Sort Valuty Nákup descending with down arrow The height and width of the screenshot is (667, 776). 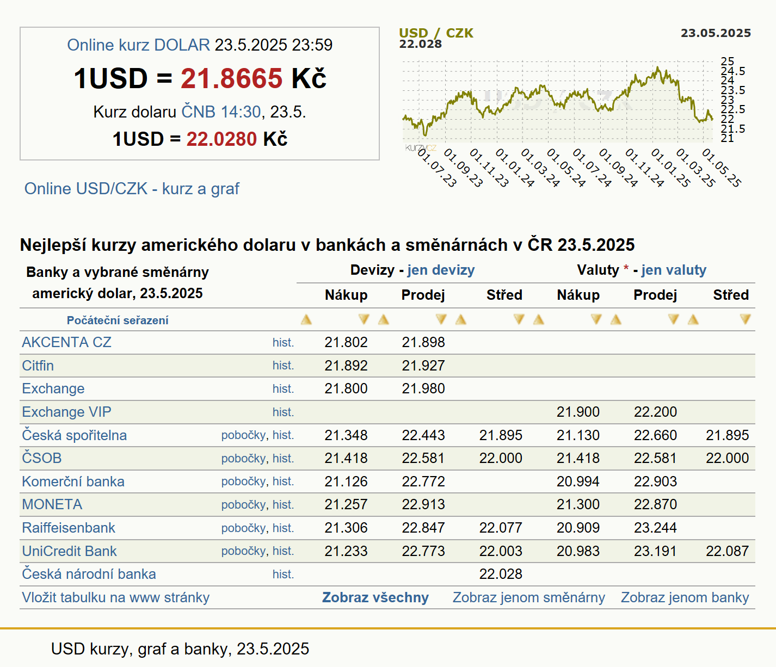coord(596,319)
